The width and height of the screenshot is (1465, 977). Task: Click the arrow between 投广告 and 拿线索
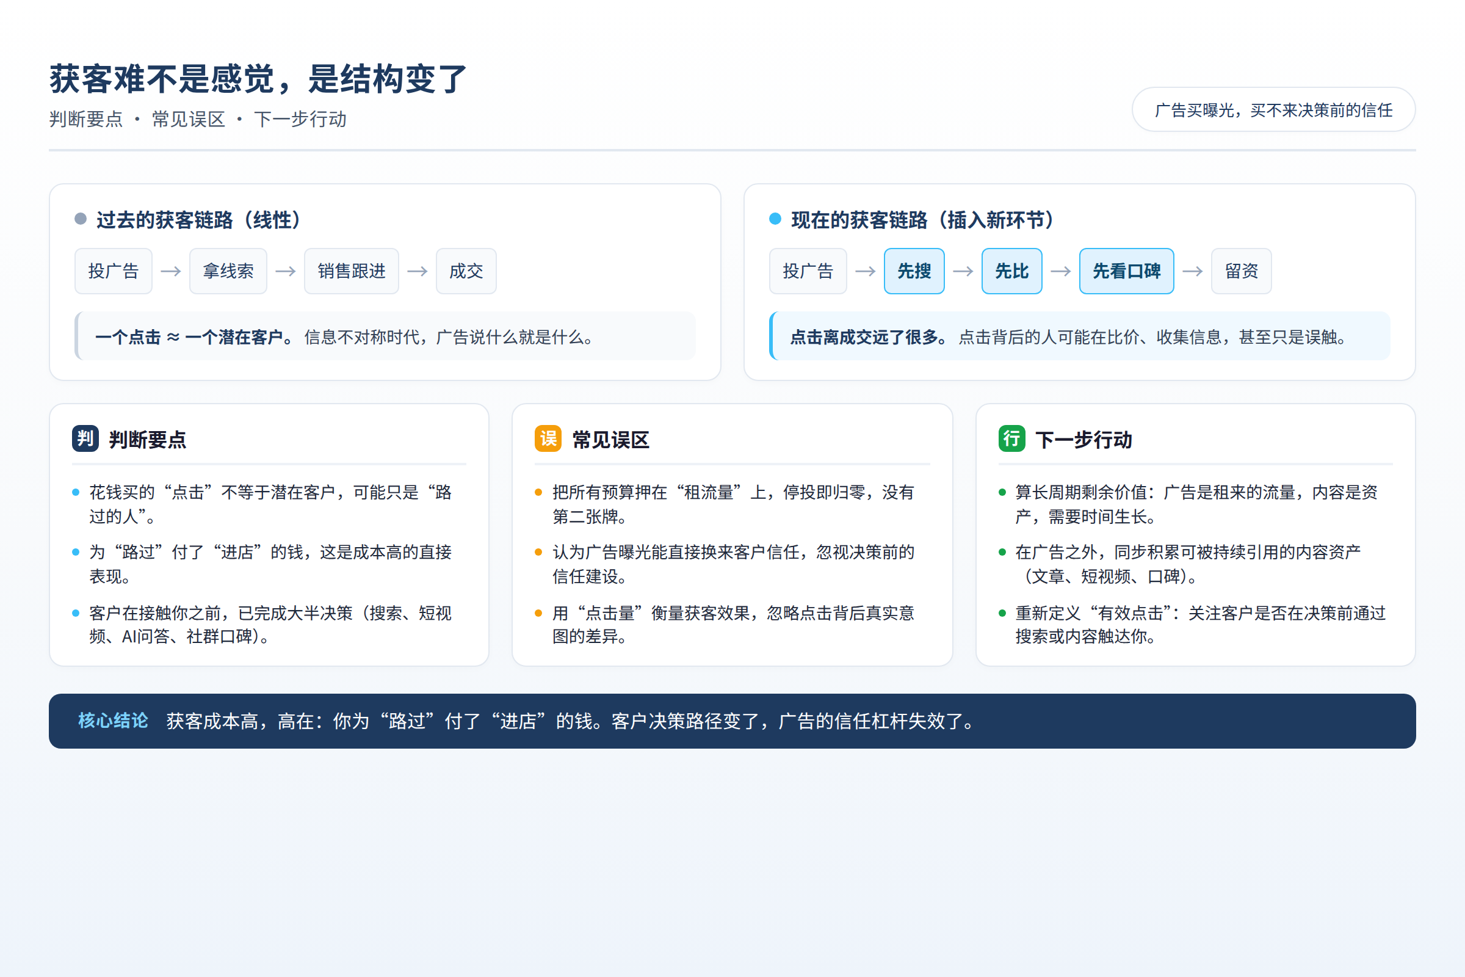(171, 271)
